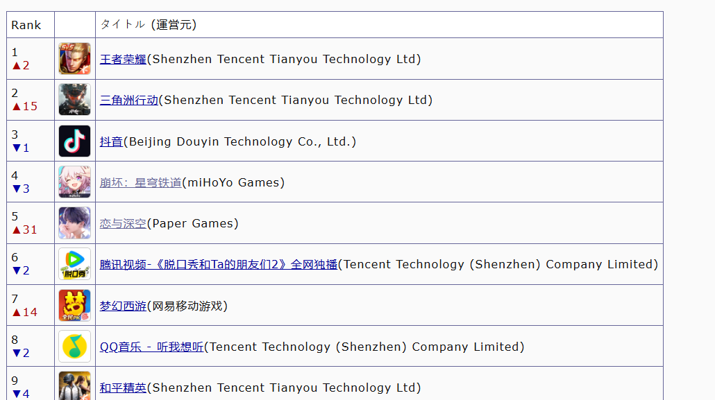Click the 王者荣耀 app icon
The image size is (715, 400).
[x=75, y=59]
